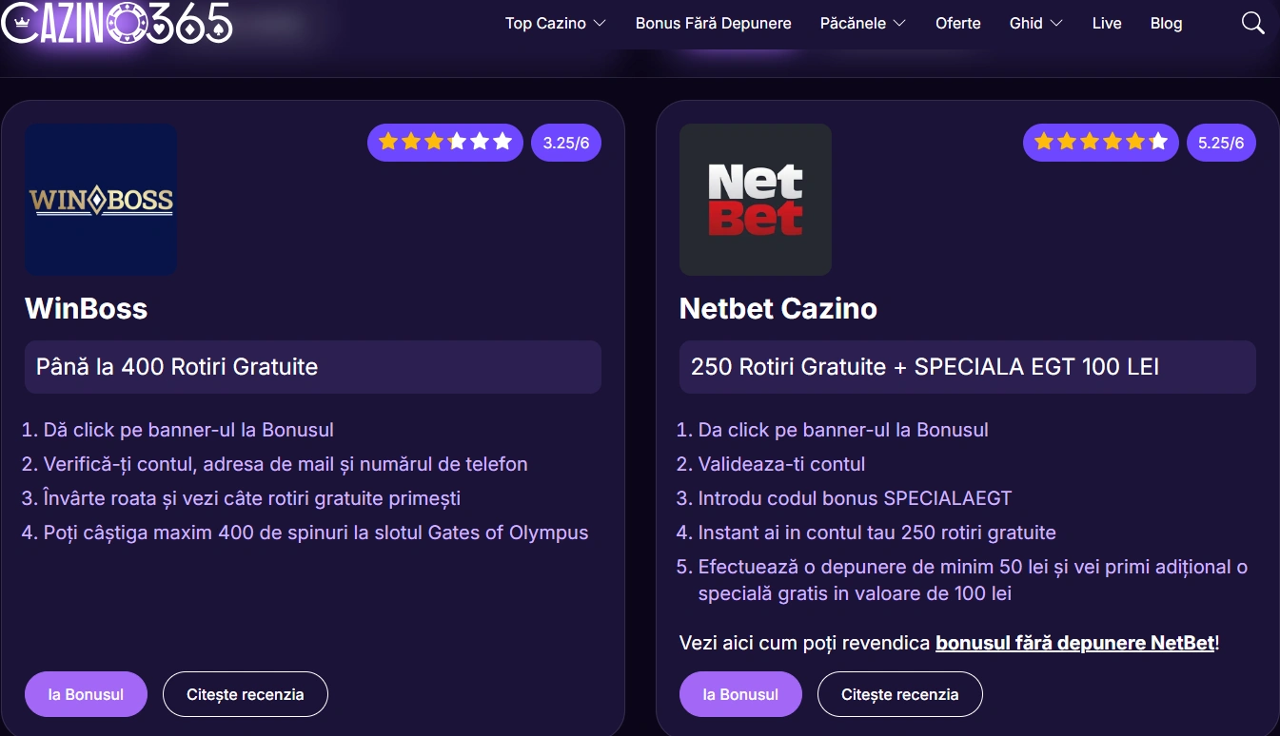Expand the Păcănele menu chevron
The height and width of the screenshot is (736, 1280).
coord(899,23)
